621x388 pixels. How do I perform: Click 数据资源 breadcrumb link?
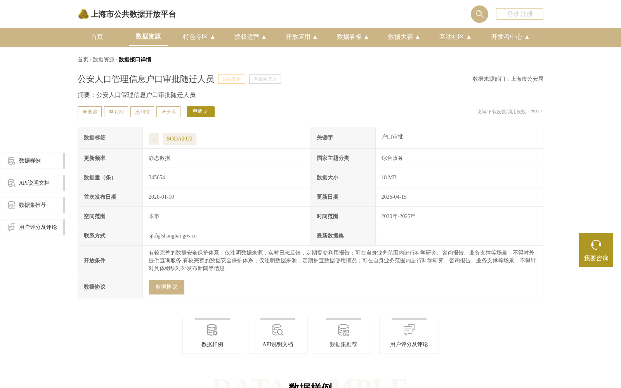click(104, 59)
